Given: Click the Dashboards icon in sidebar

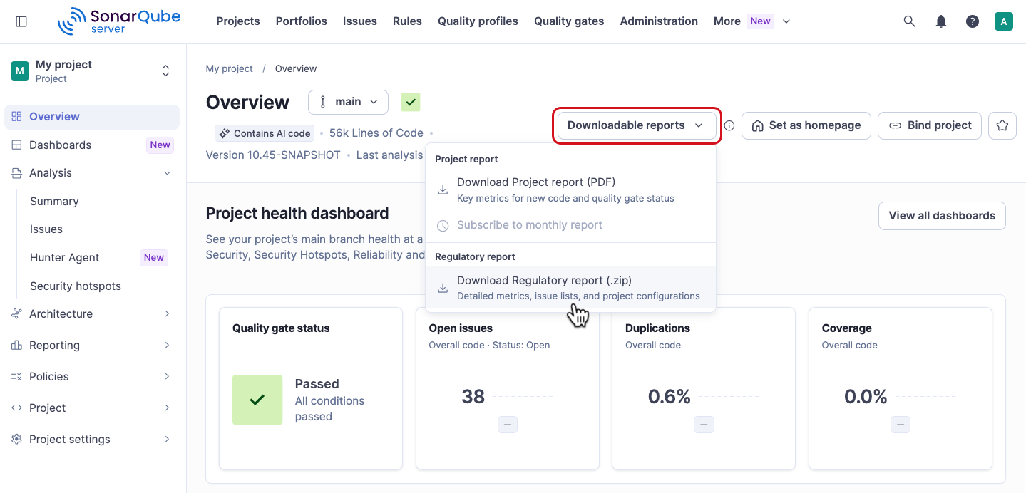Looking at the screenshot, I should [17, 145].
